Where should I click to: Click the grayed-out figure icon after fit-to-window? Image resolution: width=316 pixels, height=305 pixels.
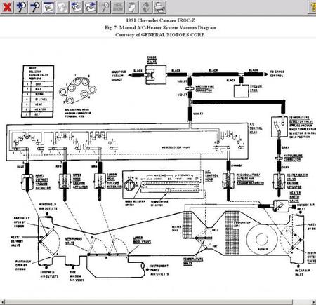pyautogui.click(x=62, y=7)
